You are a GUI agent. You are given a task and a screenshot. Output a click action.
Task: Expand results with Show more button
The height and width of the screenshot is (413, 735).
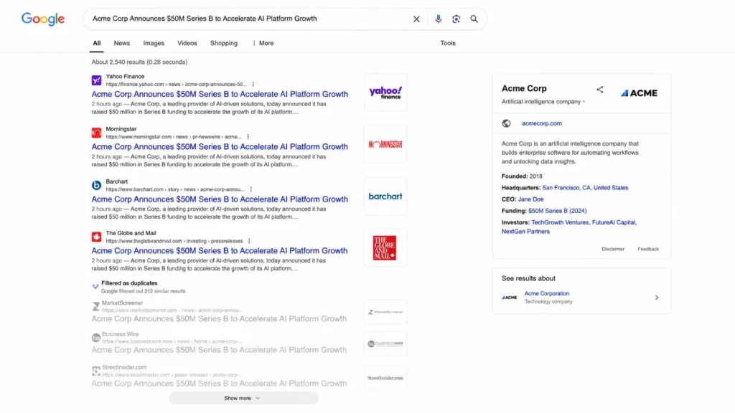pyautogui.click(x=243, y=398)
